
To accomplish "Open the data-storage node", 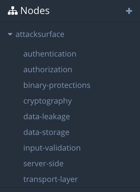I will click(46, 132).
